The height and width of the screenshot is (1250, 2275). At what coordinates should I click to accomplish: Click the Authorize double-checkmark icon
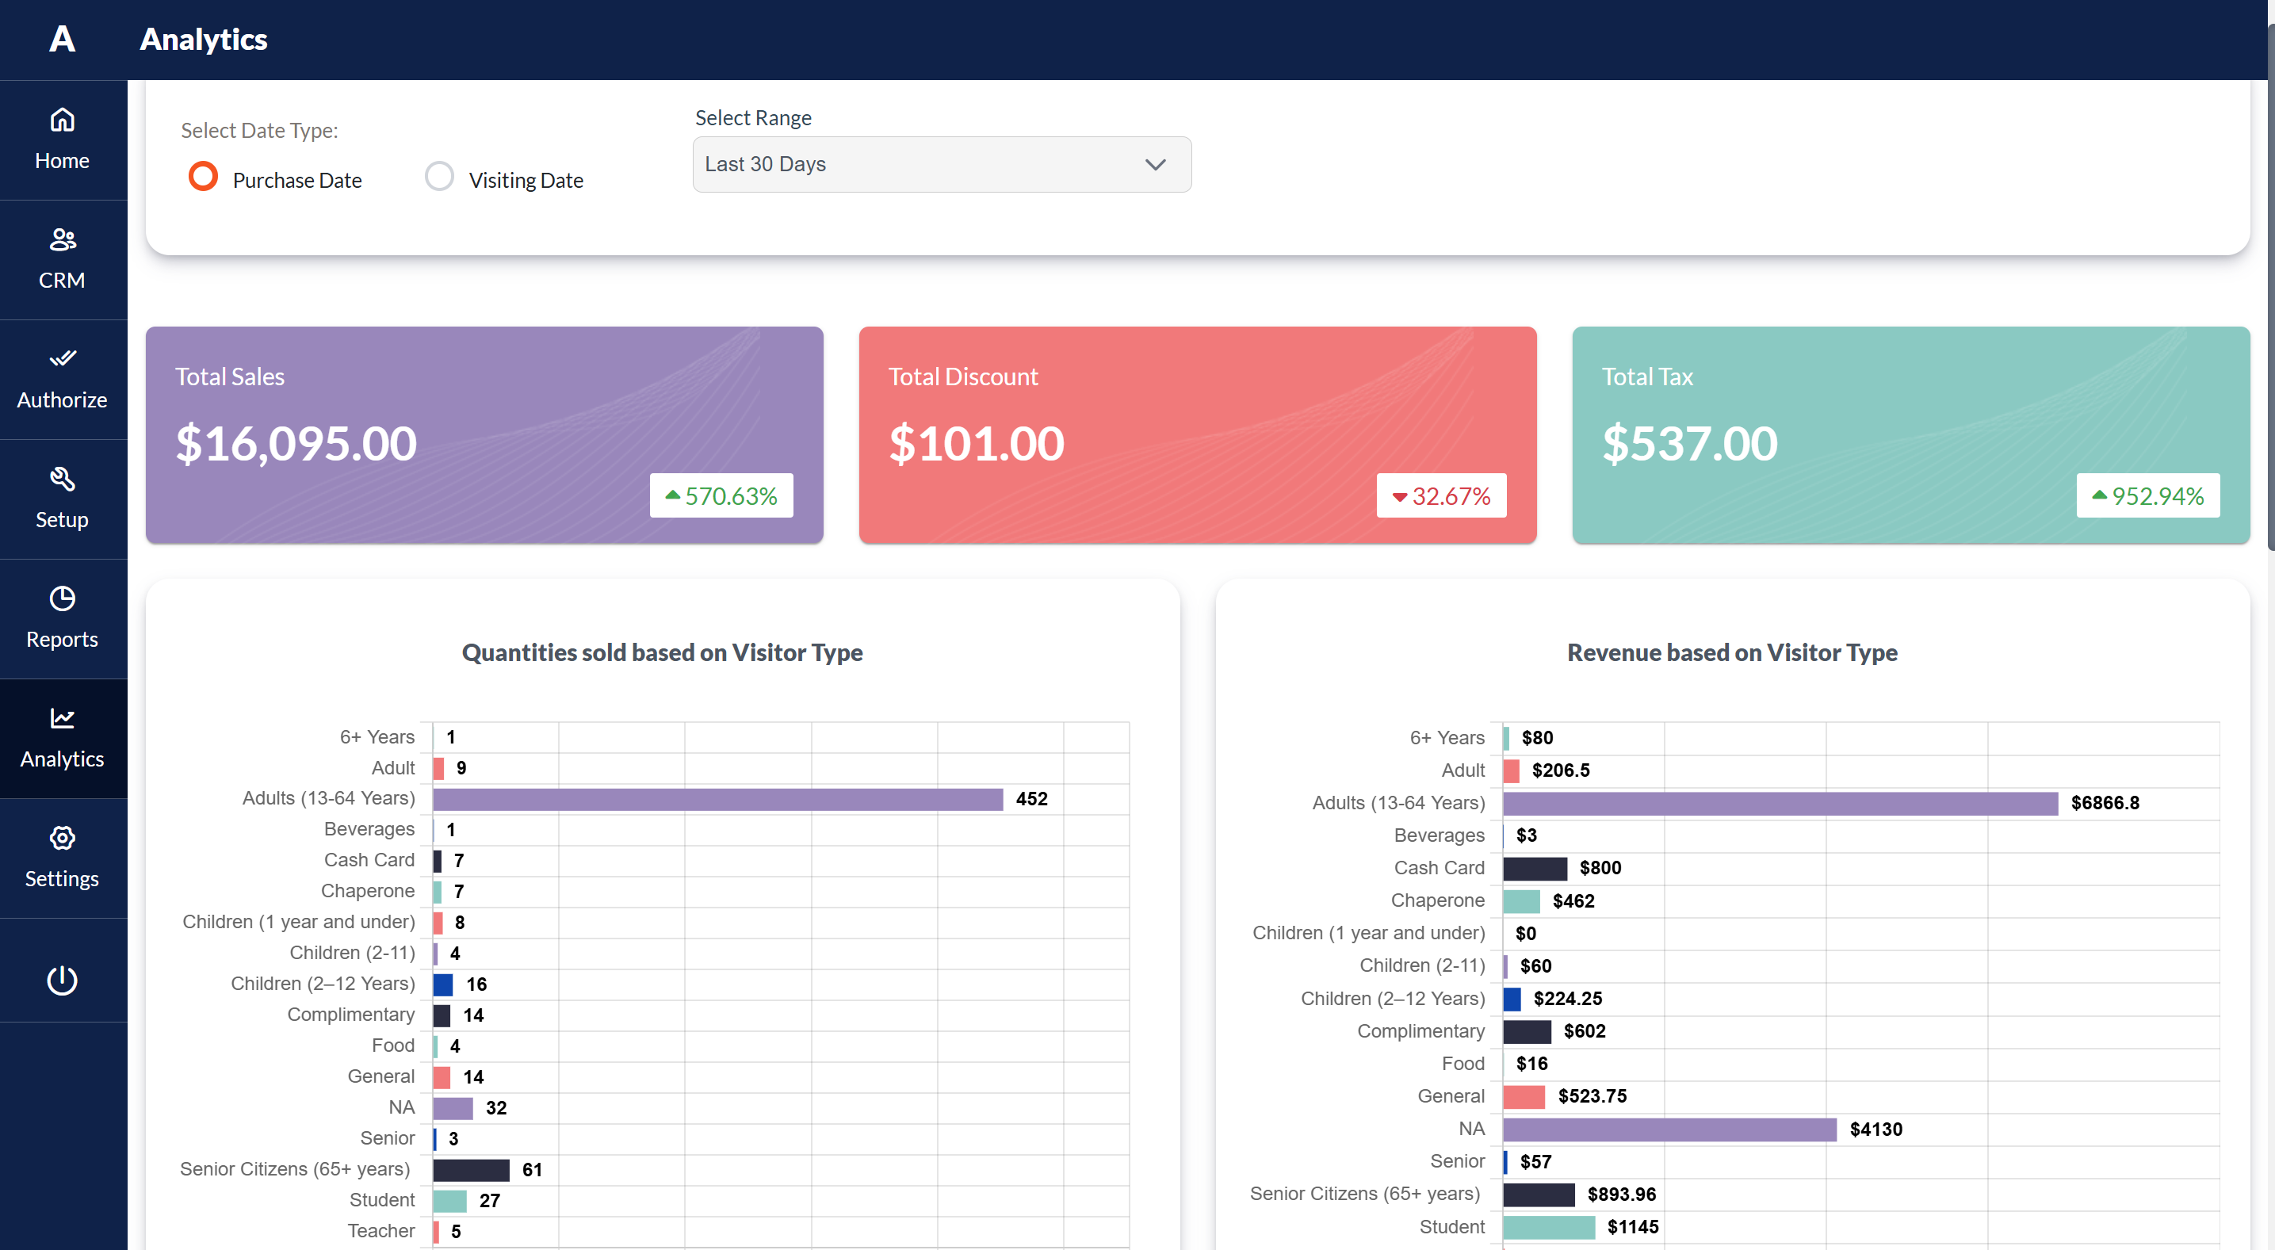pyautogui.click(x=62, y=358)
